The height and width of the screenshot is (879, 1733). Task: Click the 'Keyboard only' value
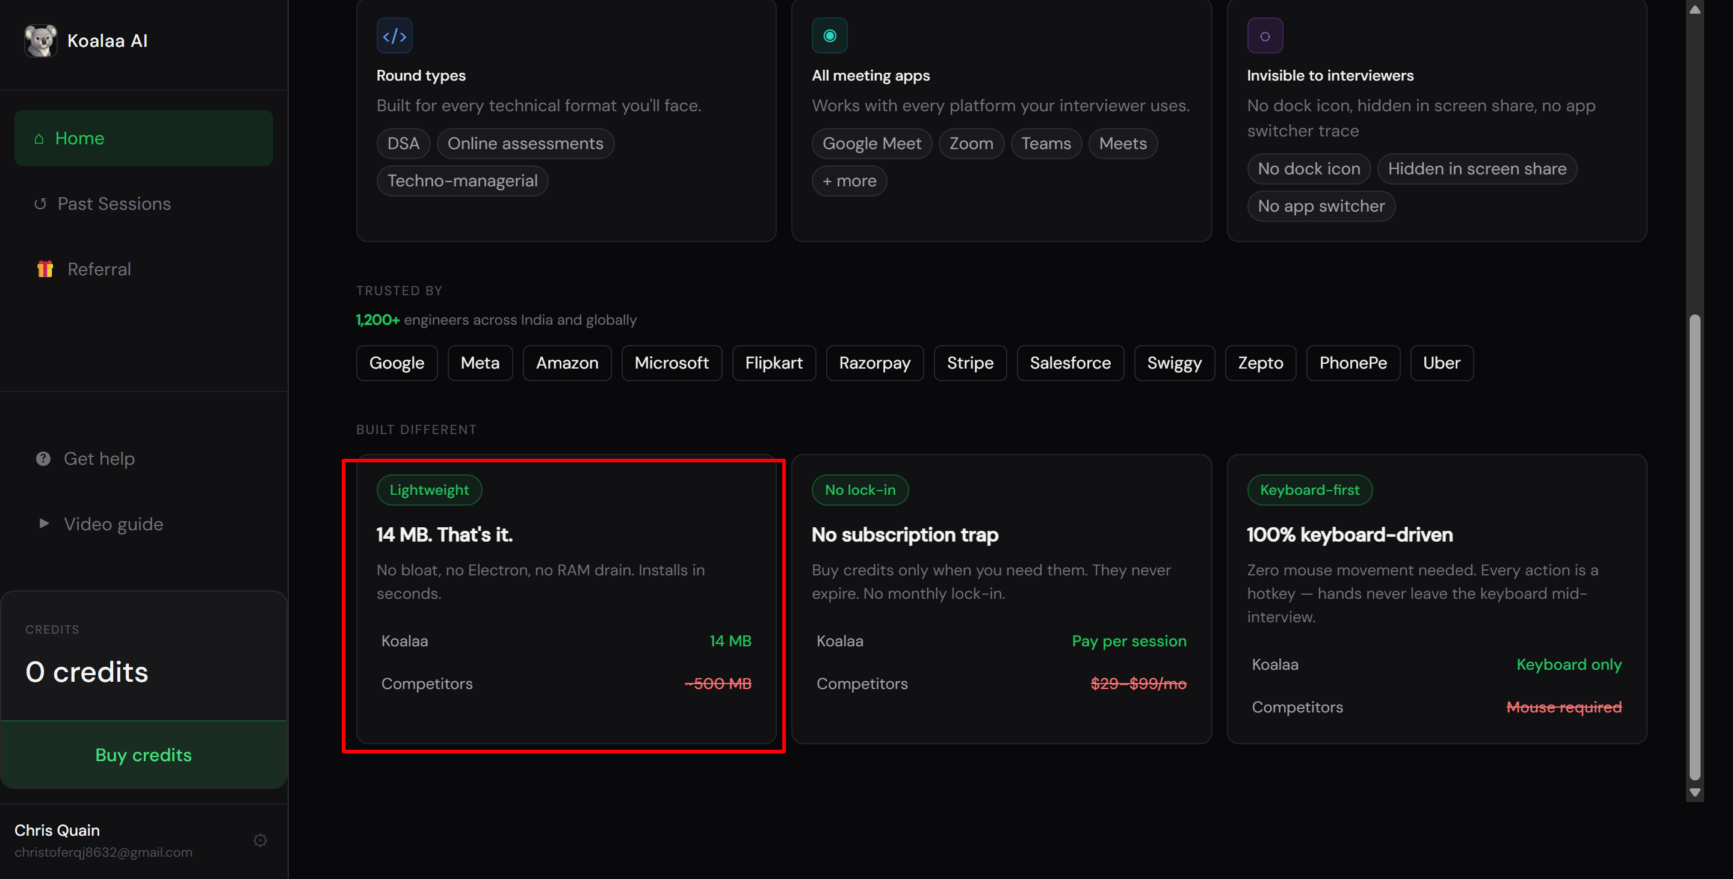tap(1569, 664)
